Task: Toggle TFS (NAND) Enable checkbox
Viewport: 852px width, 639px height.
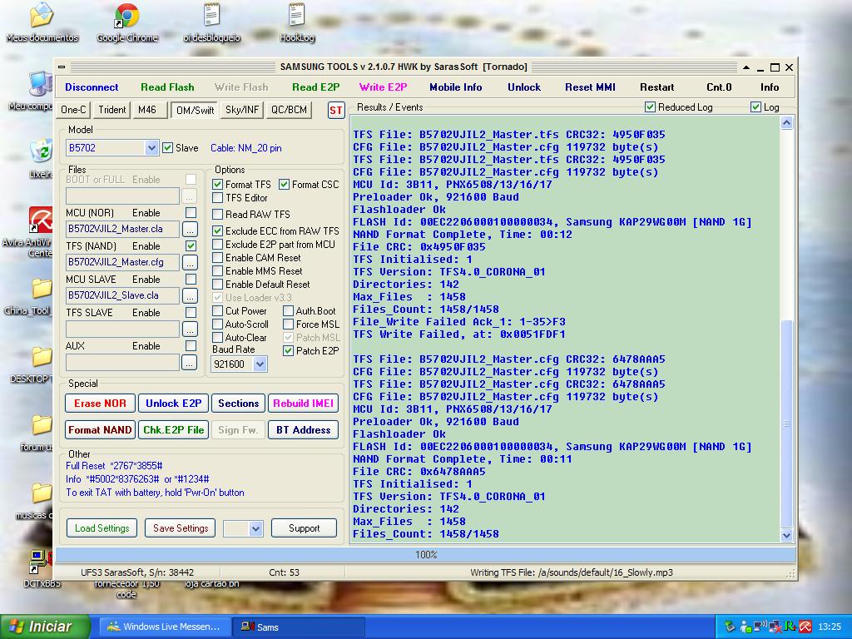Action: pos(191,245)
